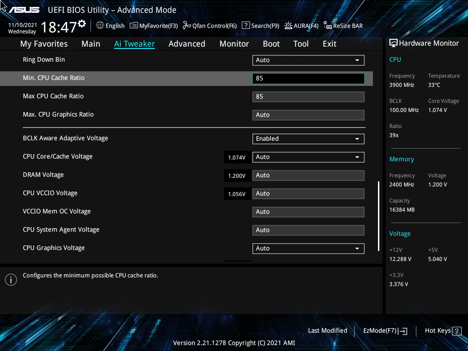
Task: Select BCLK Aware Adaptive Voltage label
Action: point(65,138)
